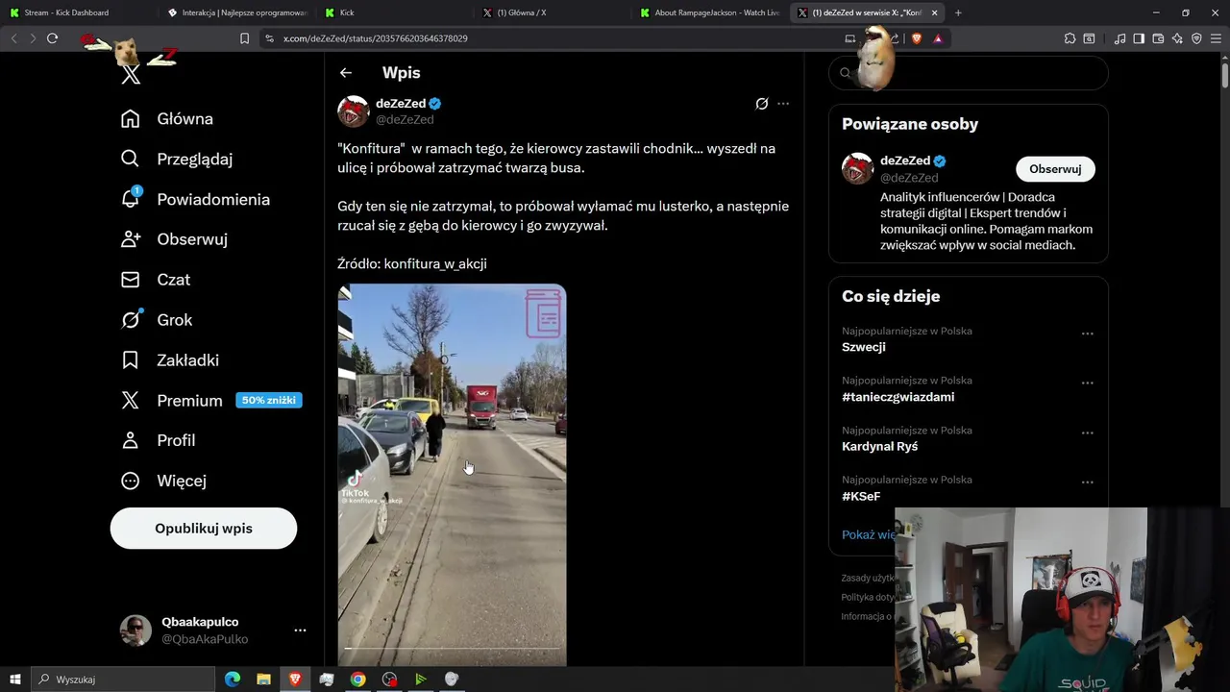Switch to the Interakcja browser tab
The image size is (1230, 692).
click(235, 12)
